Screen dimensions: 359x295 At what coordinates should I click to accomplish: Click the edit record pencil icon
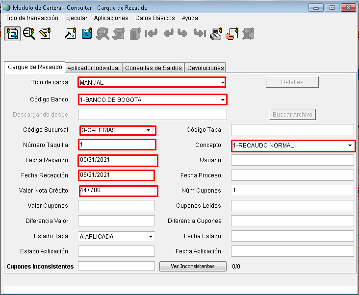(45, 33)
